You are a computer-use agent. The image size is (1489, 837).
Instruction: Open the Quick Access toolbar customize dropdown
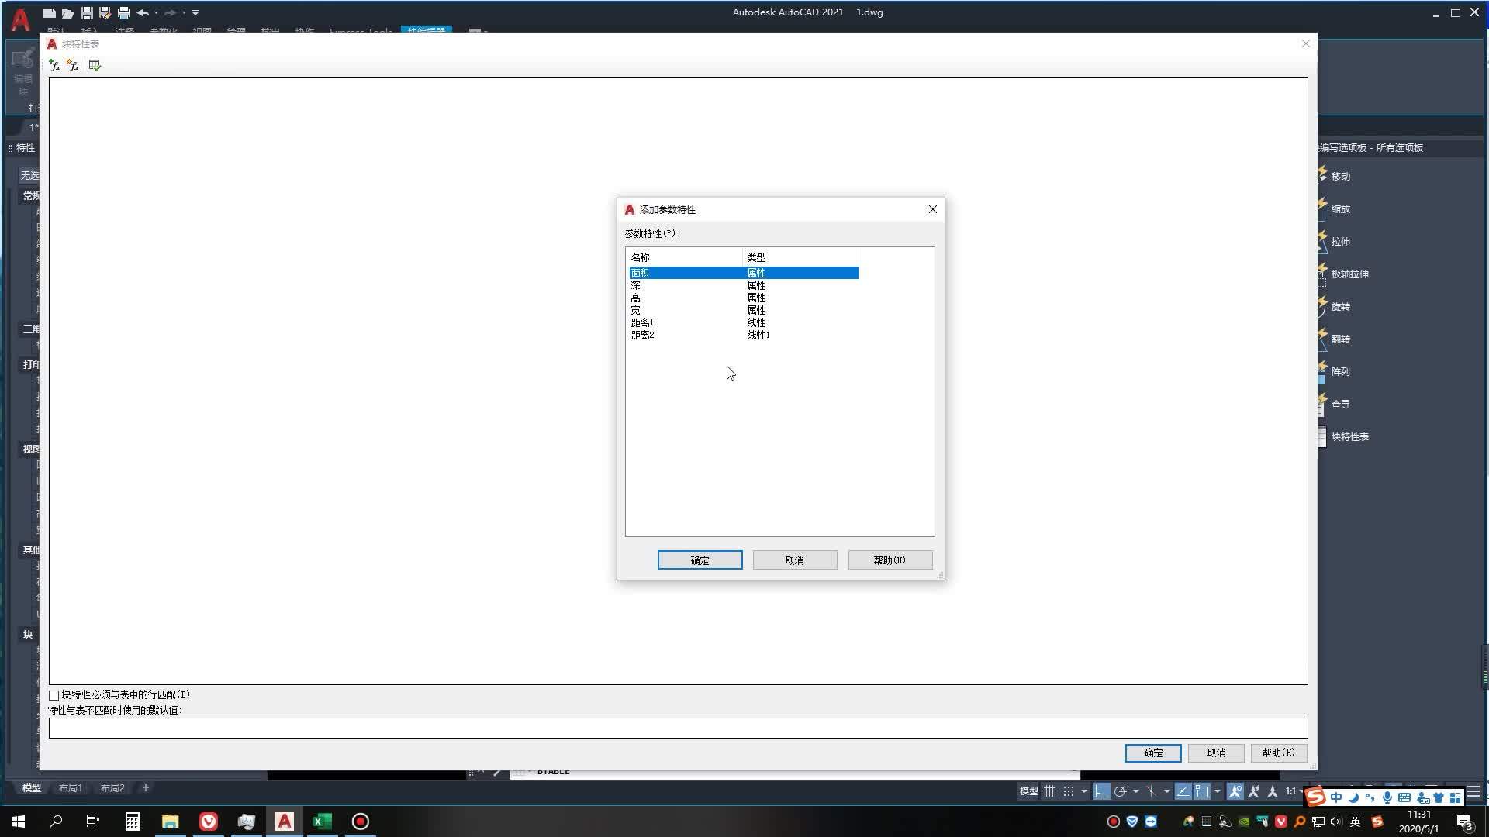tap(195, 13)
